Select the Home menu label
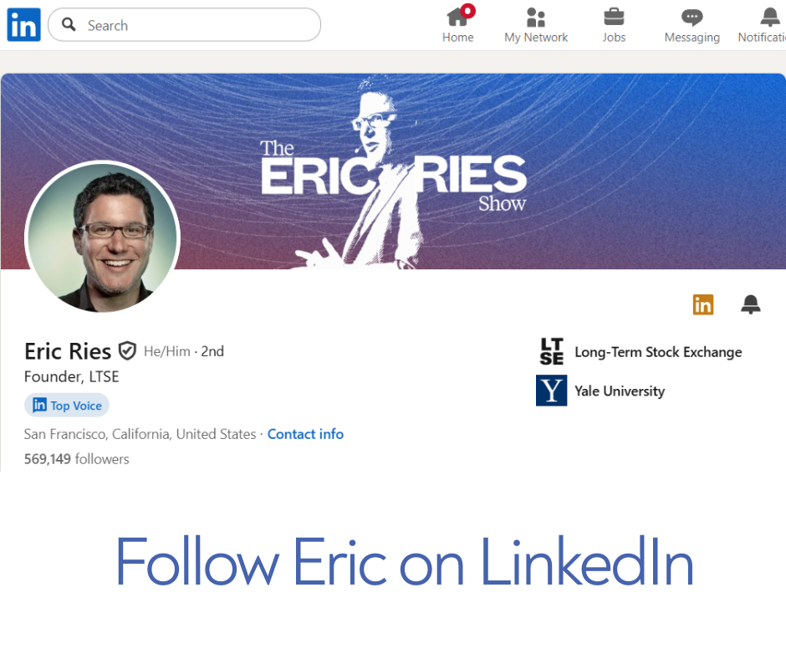 pos(457,38)
